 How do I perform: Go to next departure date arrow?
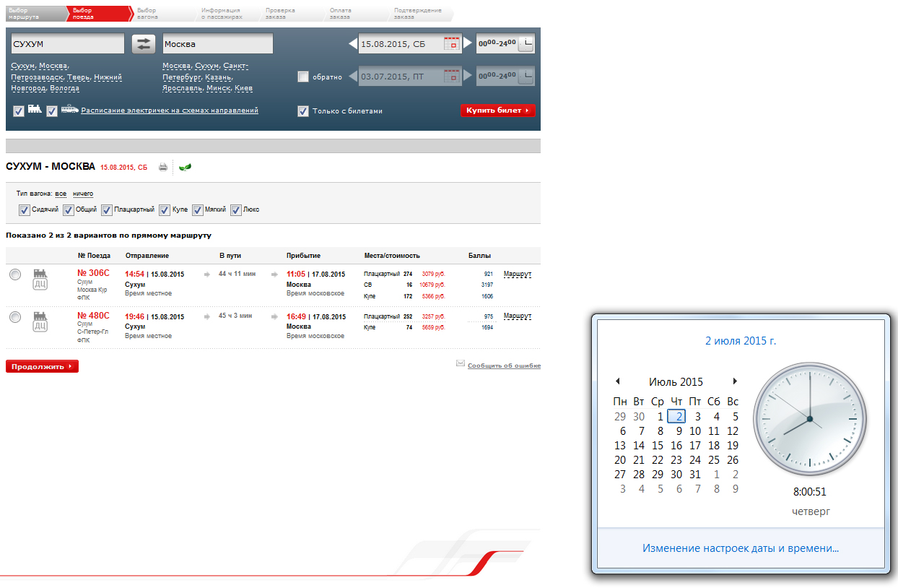(468, 44)
